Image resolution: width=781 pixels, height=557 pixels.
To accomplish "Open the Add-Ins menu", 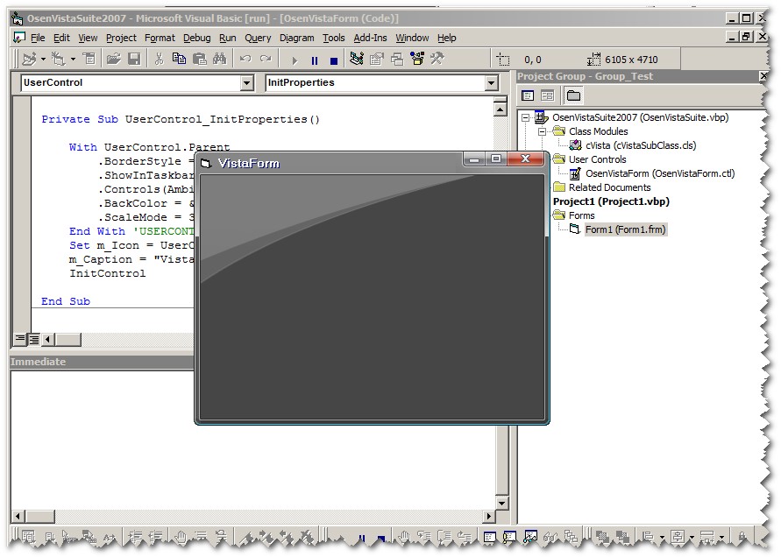I will click(x=370, y=38).
